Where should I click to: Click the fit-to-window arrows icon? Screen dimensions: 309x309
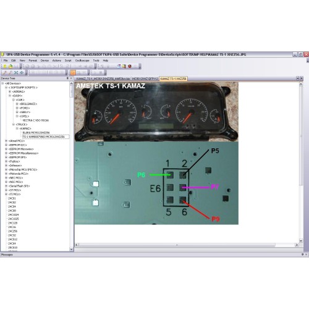[x=16, y=72]
